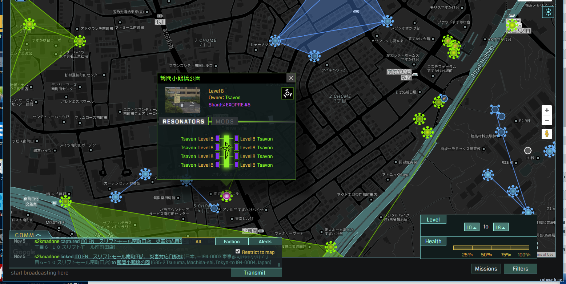Select the green portal at 東工大入口
The height and width of the screenshot is (284, 566).
(x=512, y=25)
